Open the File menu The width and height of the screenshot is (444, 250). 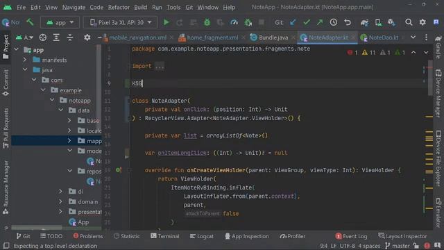(22, 8)
